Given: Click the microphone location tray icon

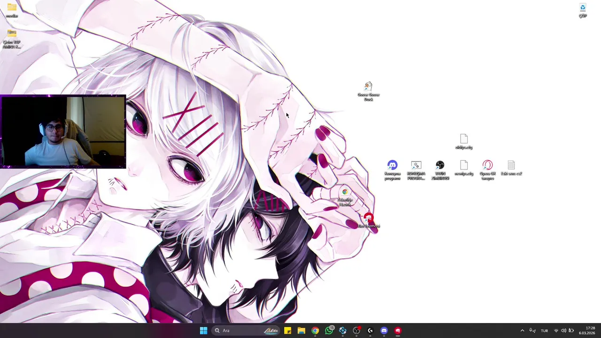Looking at the screenshot, I should point(532,330).
